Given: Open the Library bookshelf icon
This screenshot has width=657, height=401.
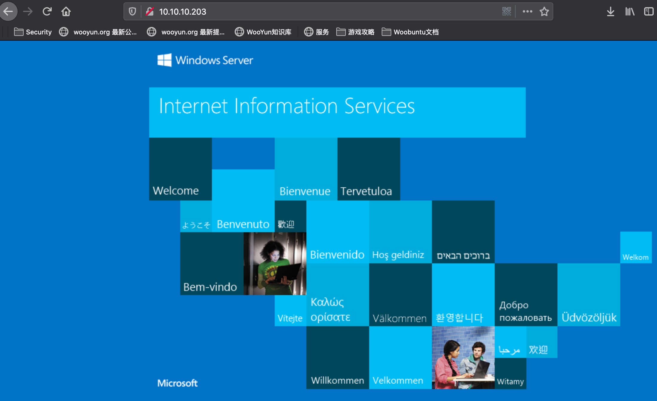Looking at the screenshot, I should [630, 12].
